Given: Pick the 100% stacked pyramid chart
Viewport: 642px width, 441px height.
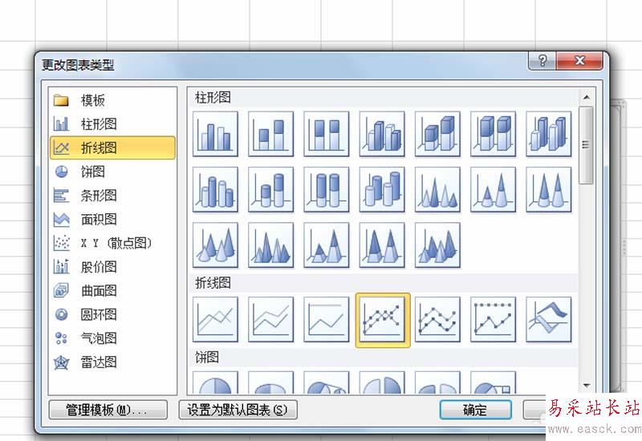Looking at the screenshot, I should coord(382,245).
